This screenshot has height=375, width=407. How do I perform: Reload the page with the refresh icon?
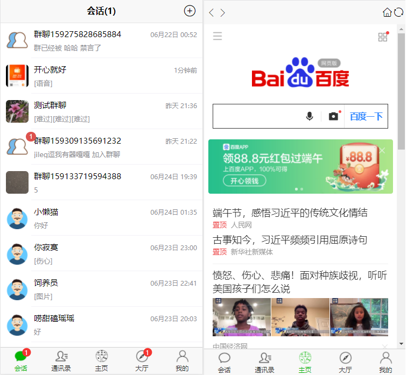click(x=399, y=12)
